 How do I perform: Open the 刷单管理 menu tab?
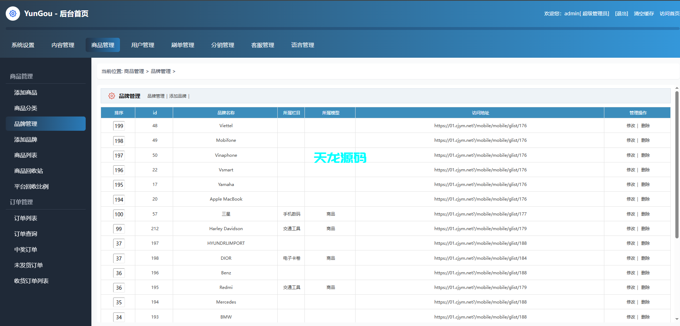point(182,45)
